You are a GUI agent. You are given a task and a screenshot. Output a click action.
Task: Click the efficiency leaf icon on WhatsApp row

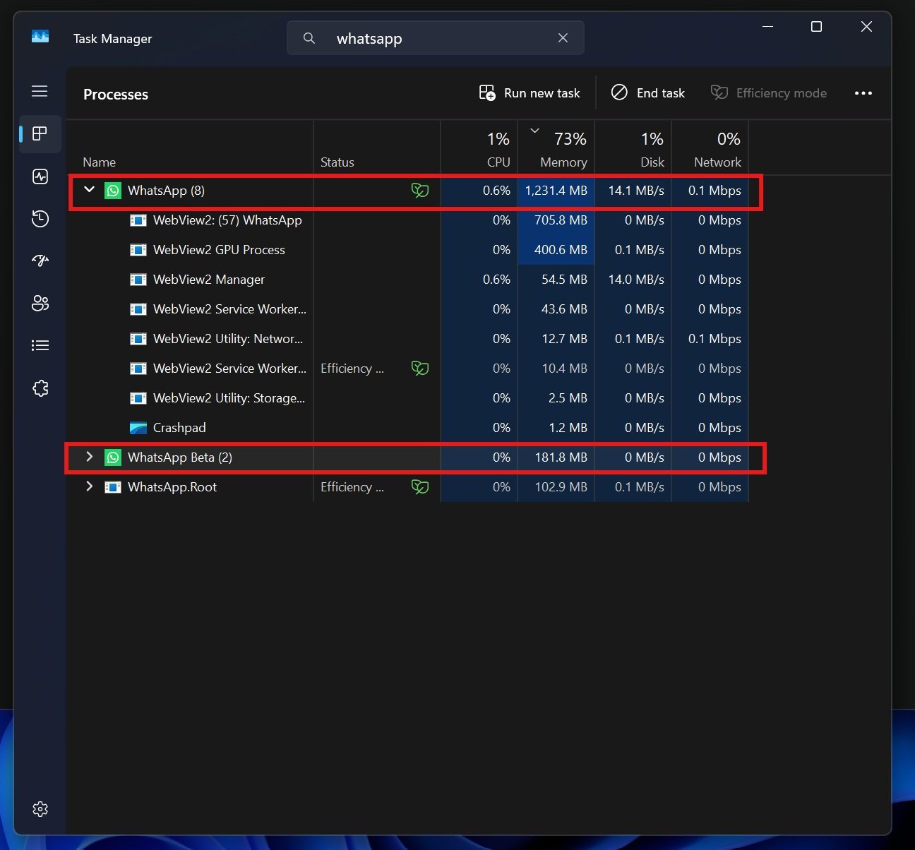click(x=419, y=190)
